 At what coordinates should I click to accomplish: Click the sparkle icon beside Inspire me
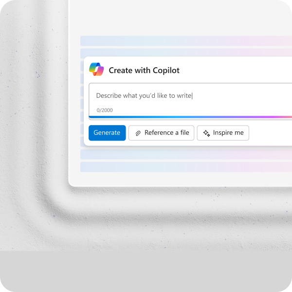(206, 133)
